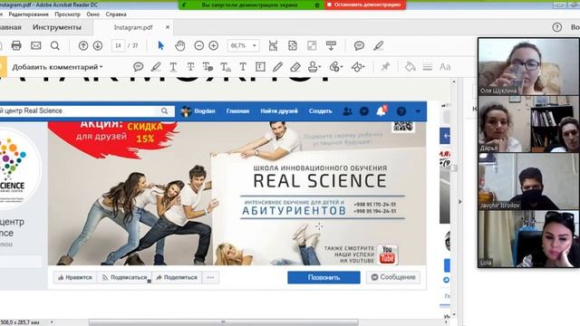Go to previous page arrow
This screenshot has width=580, height=326.
[x=83, y=45]
